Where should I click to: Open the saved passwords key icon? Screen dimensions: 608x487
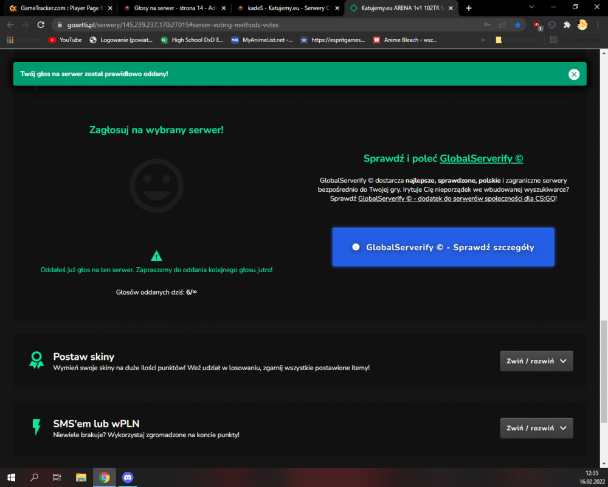pyautogui.click(x=488, y=25)
